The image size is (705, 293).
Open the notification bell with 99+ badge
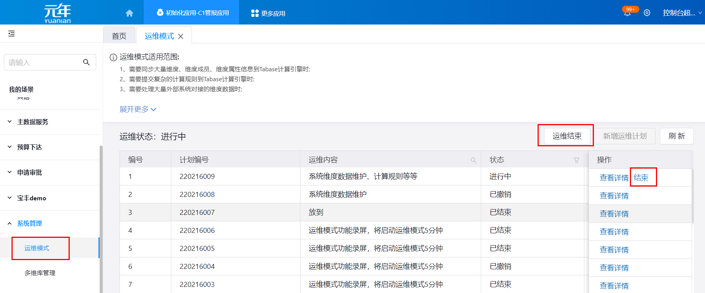[627, 13]
